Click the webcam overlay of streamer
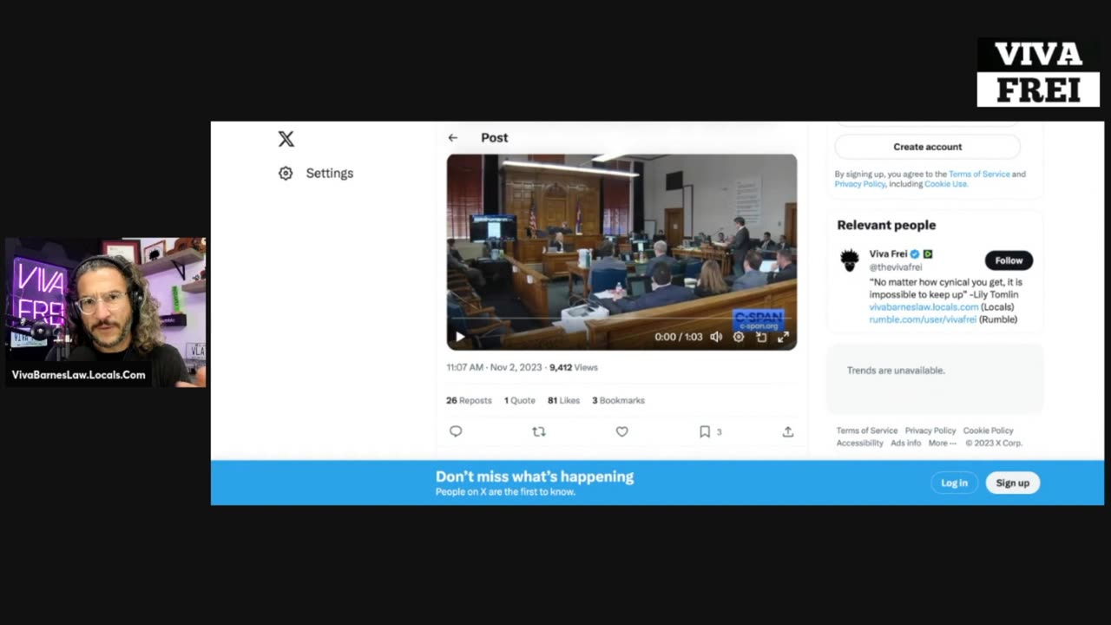 pos(106,312)
